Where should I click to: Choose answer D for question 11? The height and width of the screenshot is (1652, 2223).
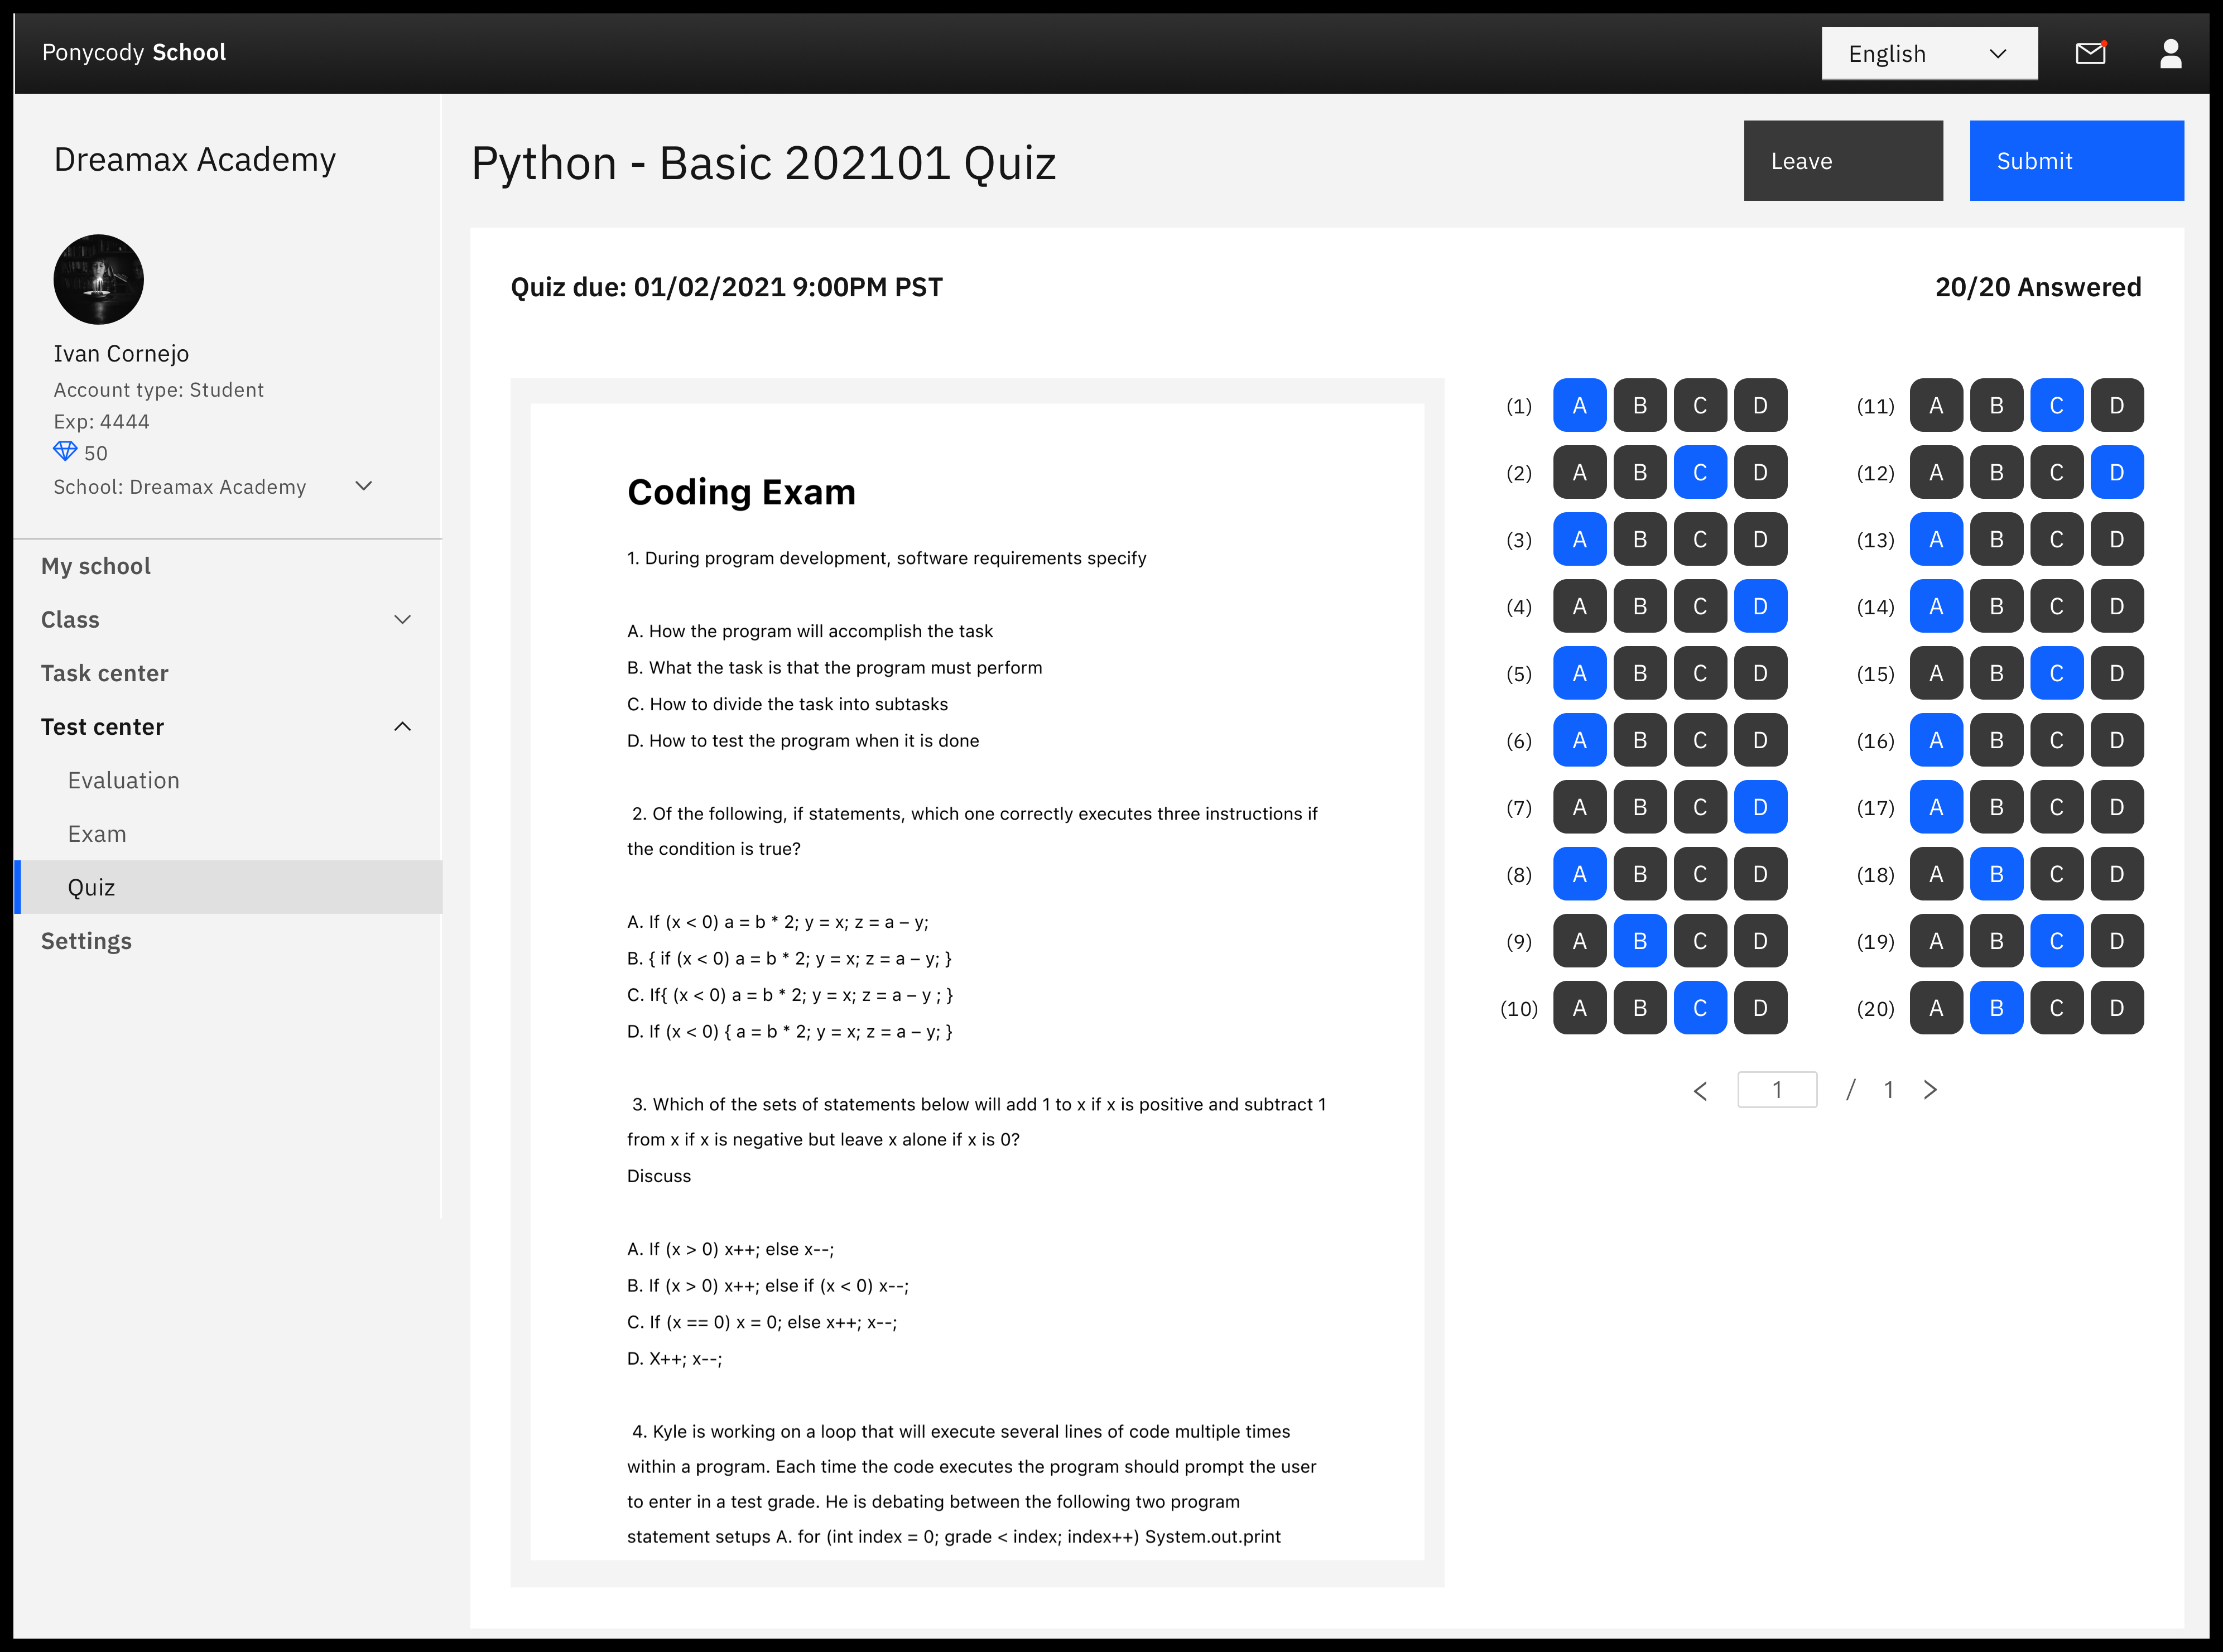tap(2116, 406)
